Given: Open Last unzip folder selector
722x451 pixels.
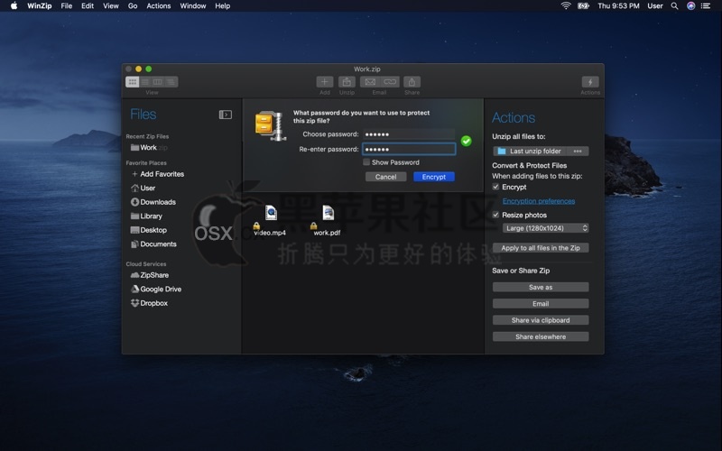Looking at the screenshot, I should click(531, 152).
